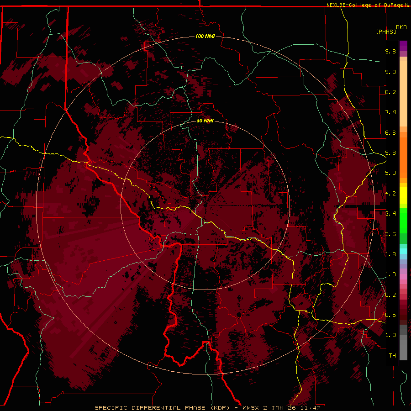Viewport: 411px width, 411px height.
Task: Click the yellow band of the color bar
Action: 403,195
